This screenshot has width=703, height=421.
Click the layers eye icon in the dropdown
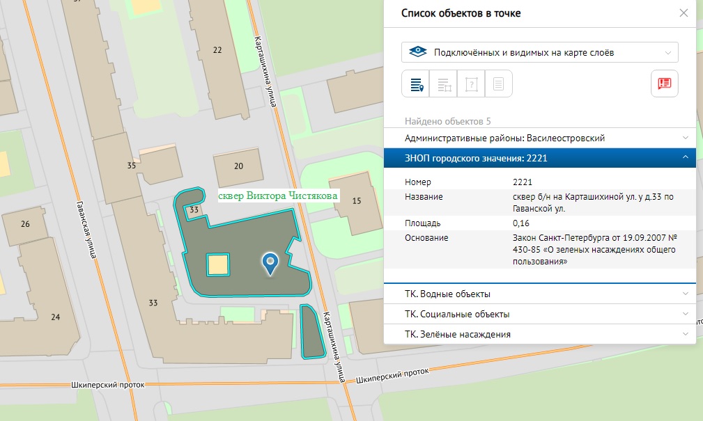pos(417,52)
